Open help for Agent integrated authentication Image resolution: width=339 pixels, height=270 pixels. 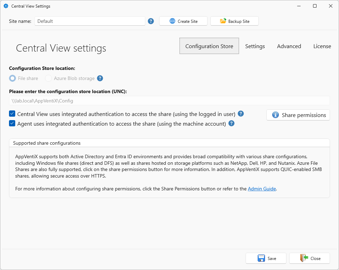click(231, 123)
